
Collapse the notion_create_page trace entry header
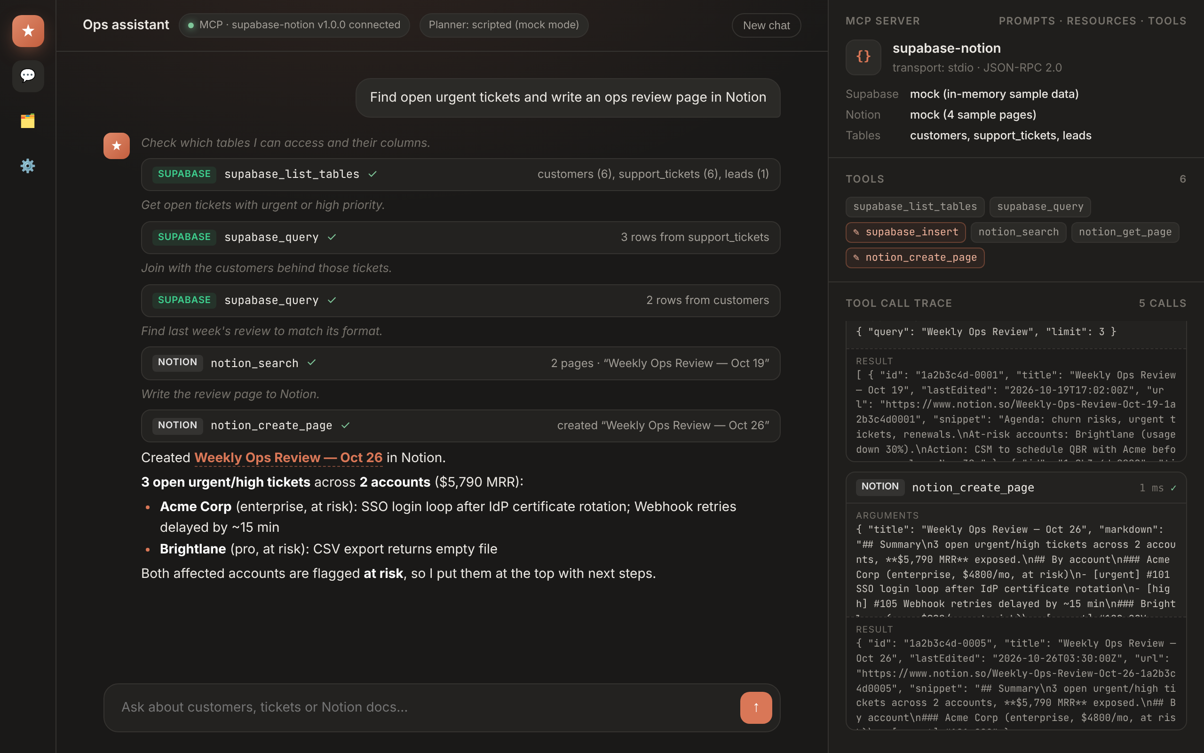tap(1016, 488)
